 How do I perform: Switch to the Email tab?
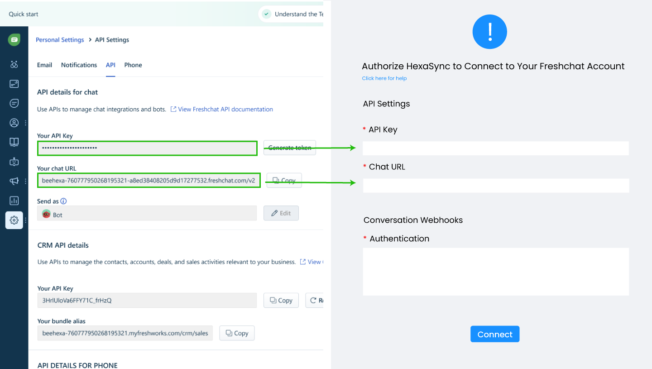click(x=44, y=65)
